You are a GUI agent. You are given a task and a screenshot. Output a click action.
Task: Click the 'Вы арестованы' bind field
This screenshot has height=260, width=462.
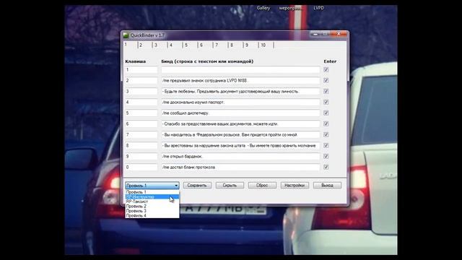tap(240, 146)
